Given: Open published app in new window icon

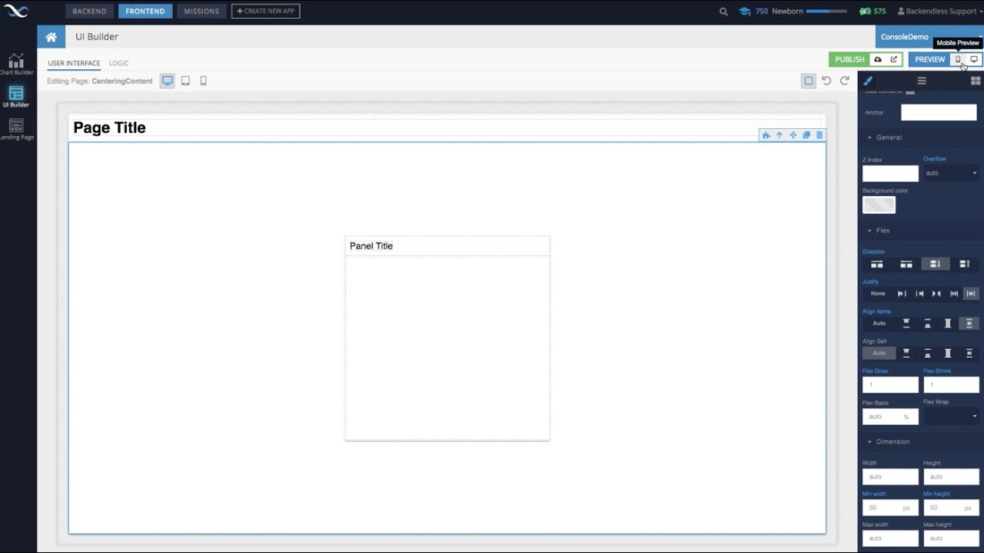Looking at the screenshot, I should [x=893, y=59].
